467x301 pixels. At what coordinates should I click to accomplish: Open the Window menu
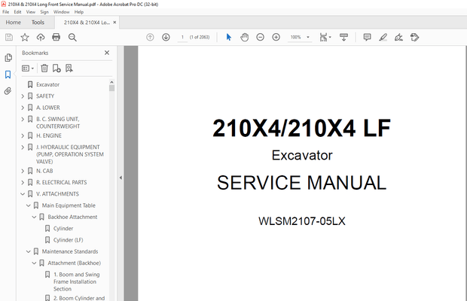[x=61, y=12]
